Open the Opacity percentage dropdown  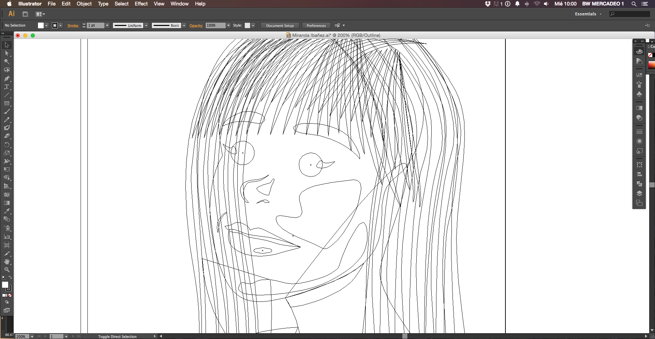[228, 26]
